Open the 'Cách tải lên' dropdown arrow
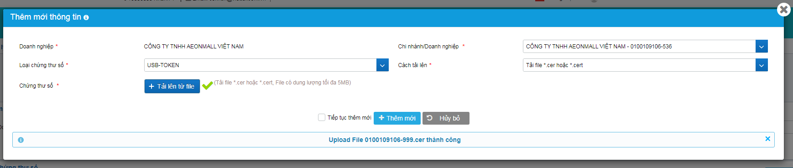 pos(762,65)
